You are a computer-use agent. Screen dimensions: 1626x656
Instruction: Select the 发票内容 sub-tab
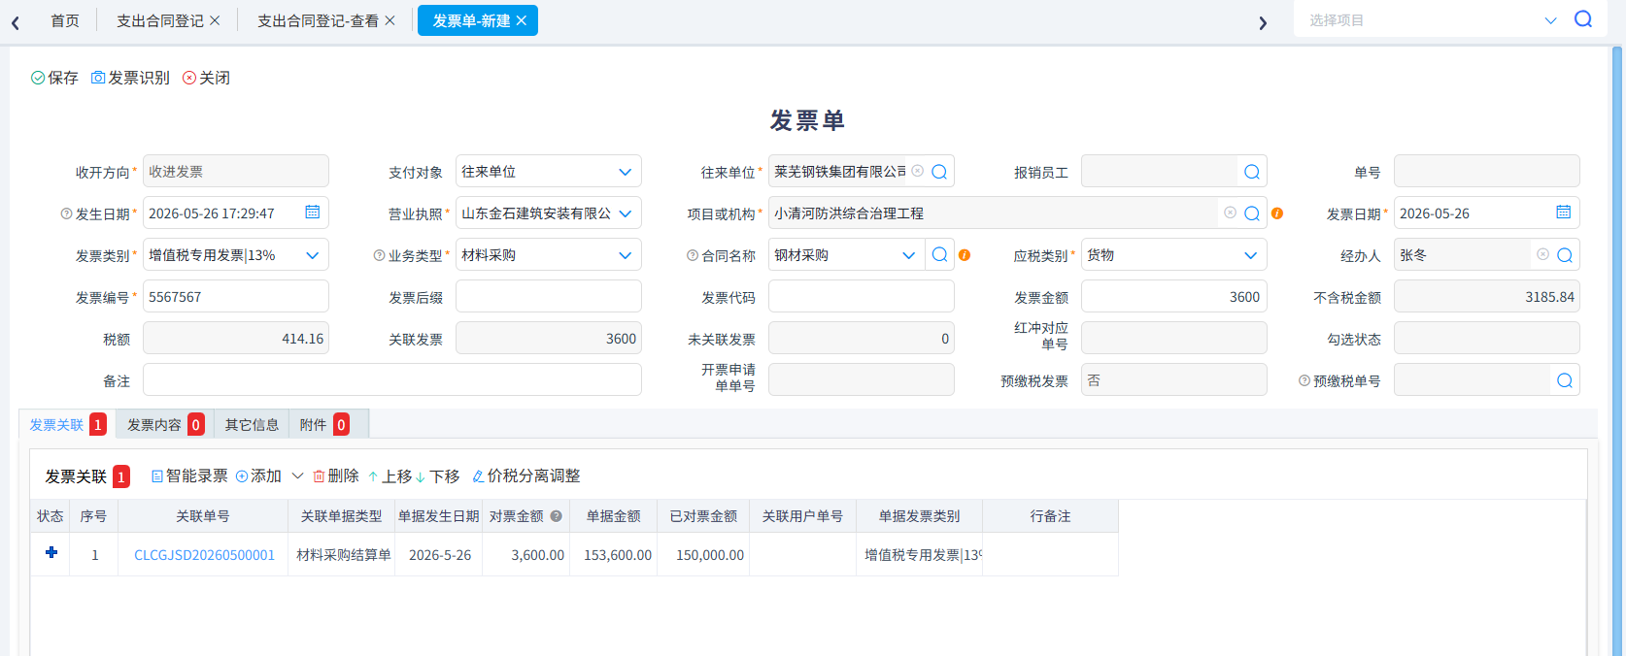(165, 424)
